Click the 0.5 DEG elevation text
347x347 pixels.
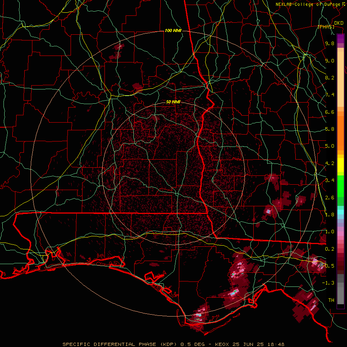[x=192, y=344]
